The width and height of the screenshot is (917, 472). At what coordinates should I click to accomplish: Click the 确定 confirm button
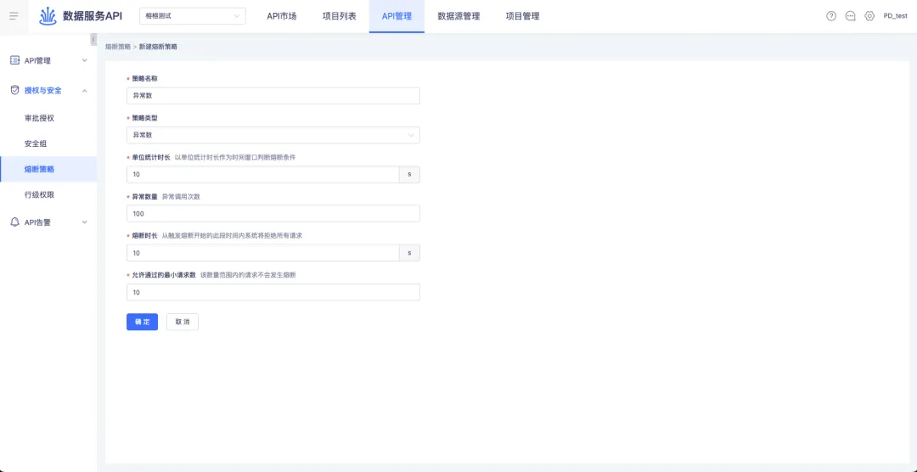[142, 323]
